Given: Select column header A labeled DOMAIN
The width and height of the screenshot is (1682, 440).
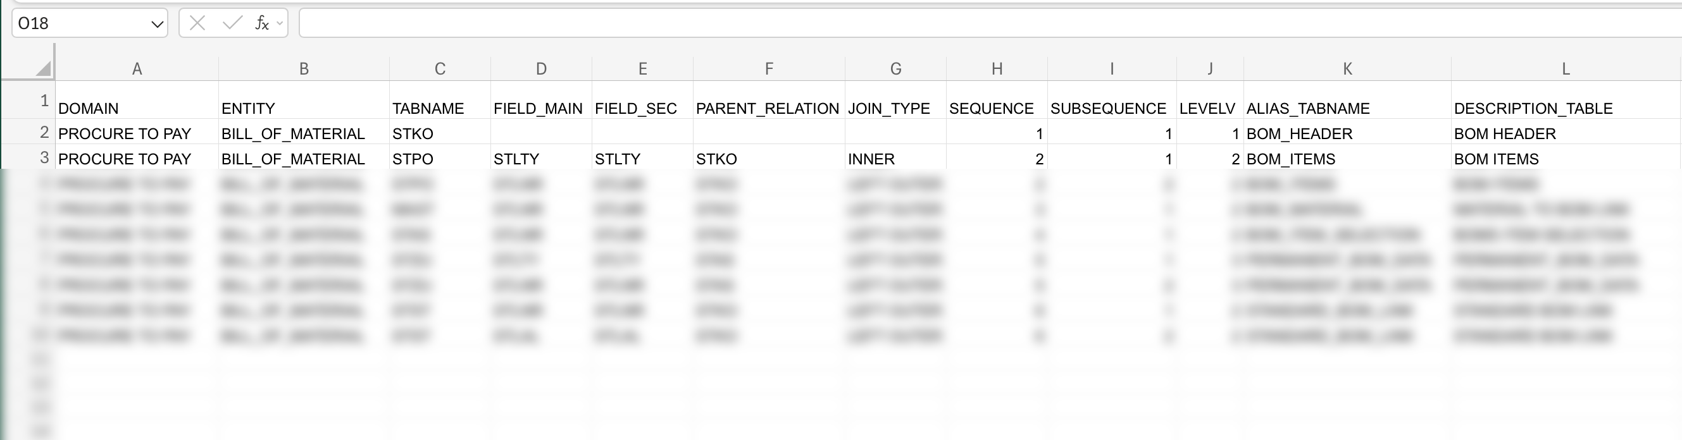Looking at the screenshot, I should [137, 68].
